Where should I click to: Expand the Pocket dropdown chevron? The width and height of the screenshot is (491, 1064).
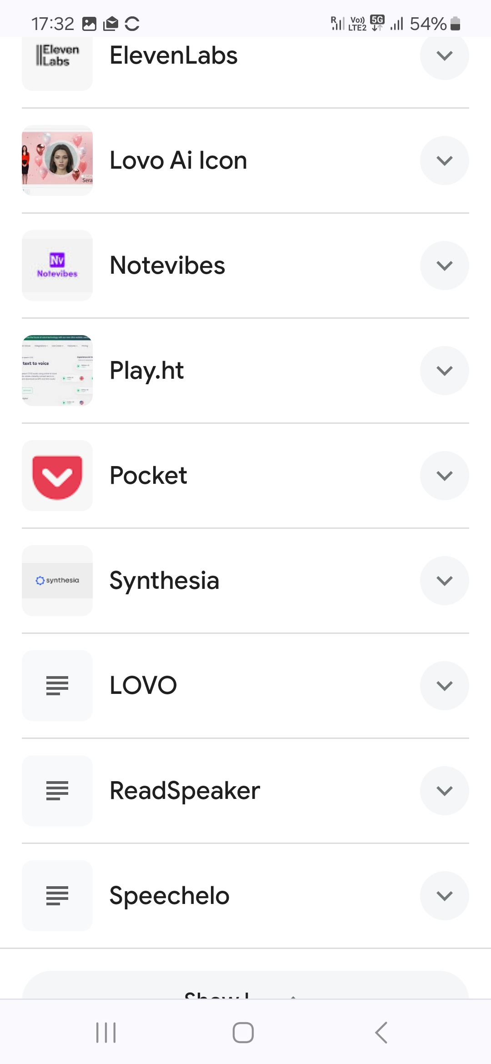pos(444,476)
